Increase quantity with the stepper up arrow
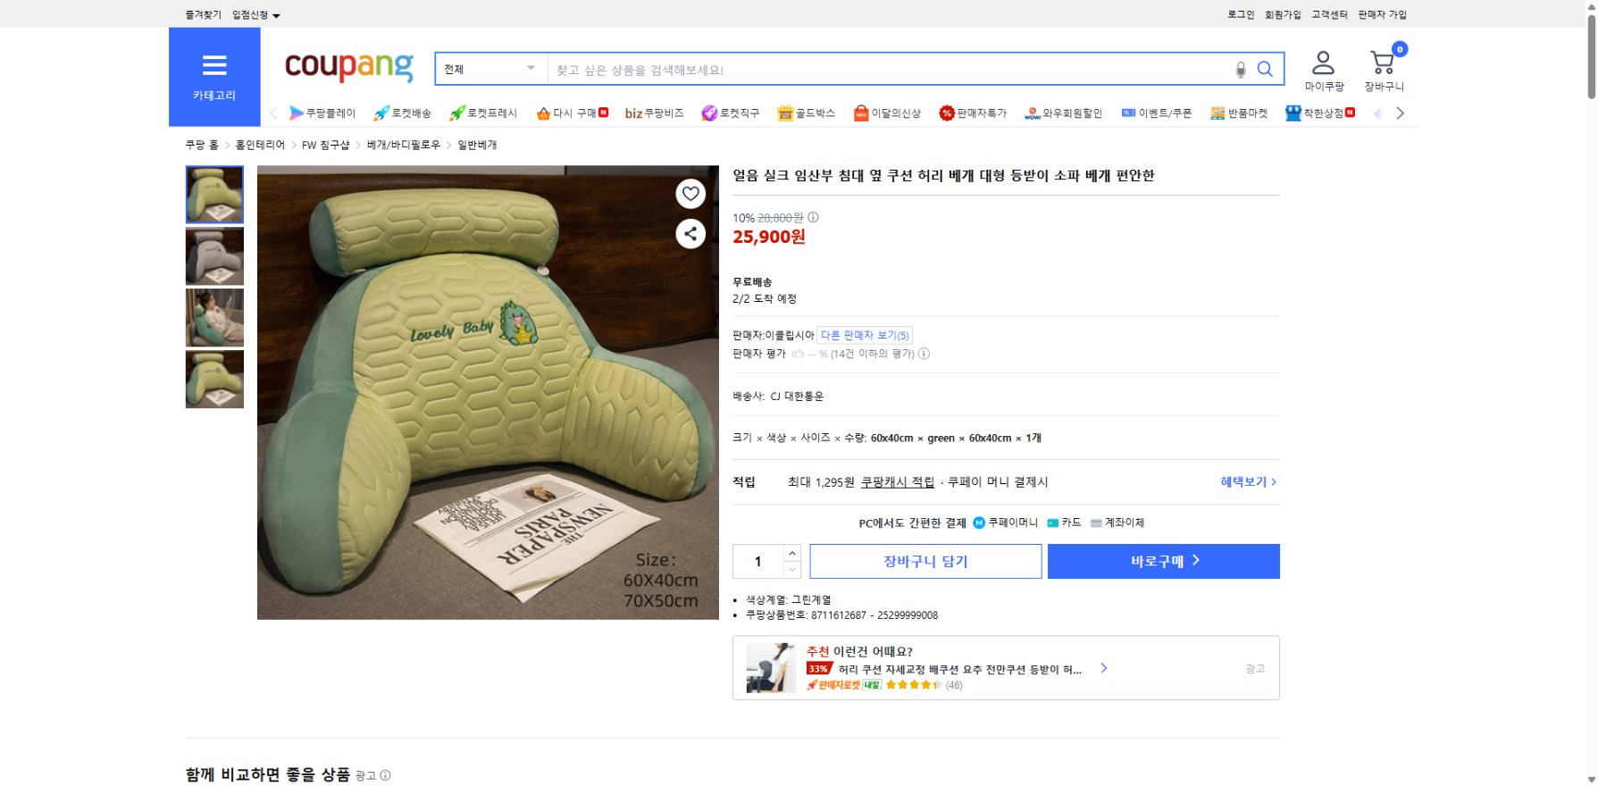Screen dimensions: 1598x786 791,554
